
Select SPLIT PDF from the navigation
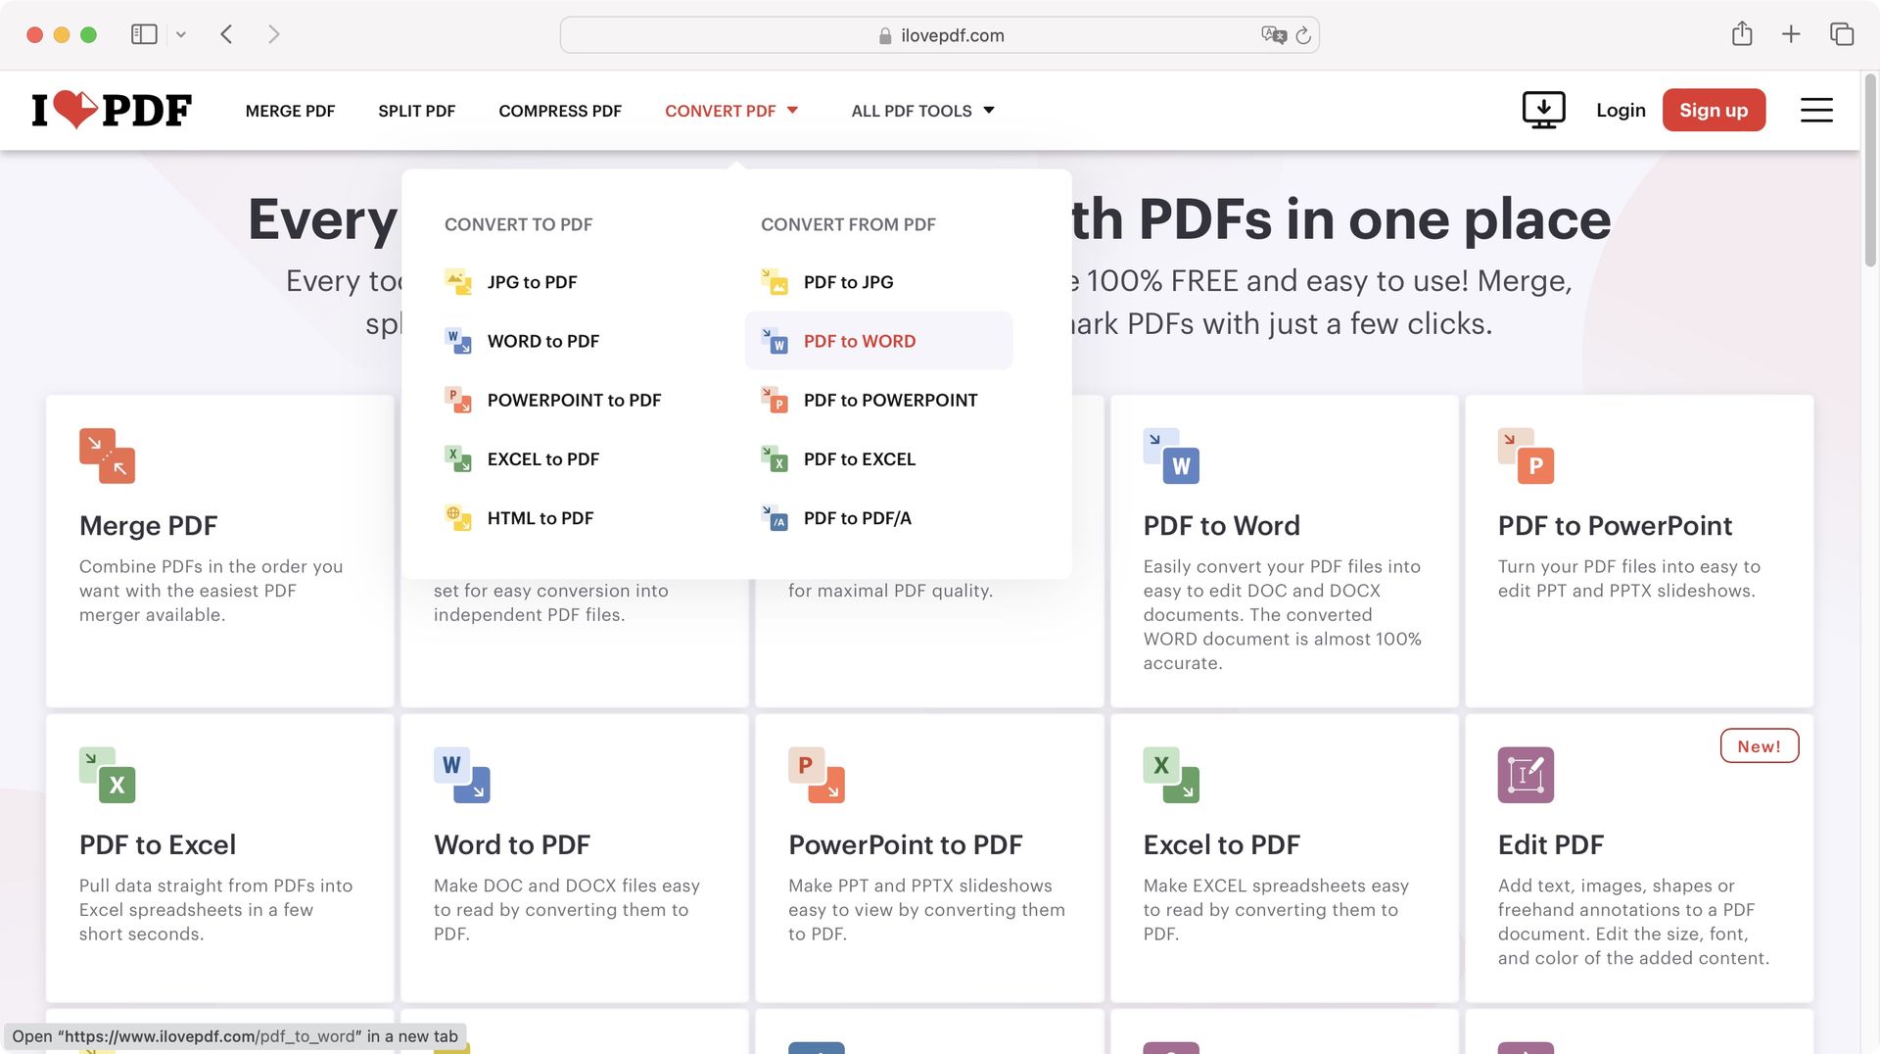[416, 111]
